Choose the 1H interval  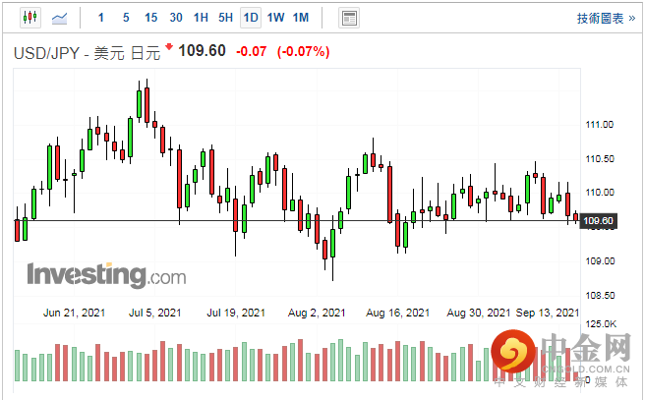[x=201, y=18]
